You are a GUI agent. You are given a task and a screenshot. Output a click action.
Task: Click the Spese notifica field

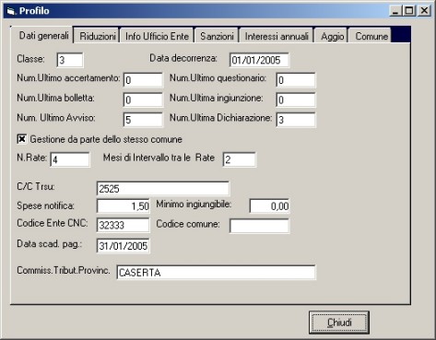pos(123,205)
